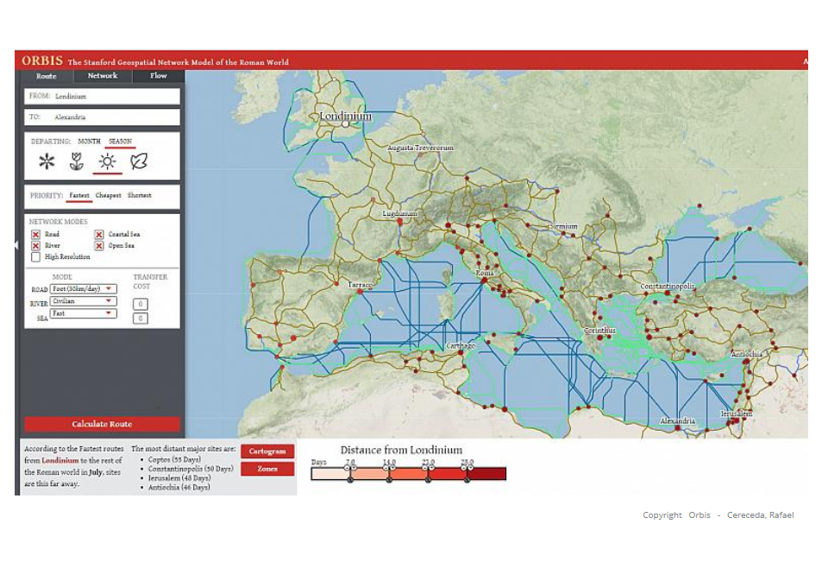This screenshot has width=822, height=587.
Task: Open the River mode Civilian dropdown
Action: pos(83,301)
